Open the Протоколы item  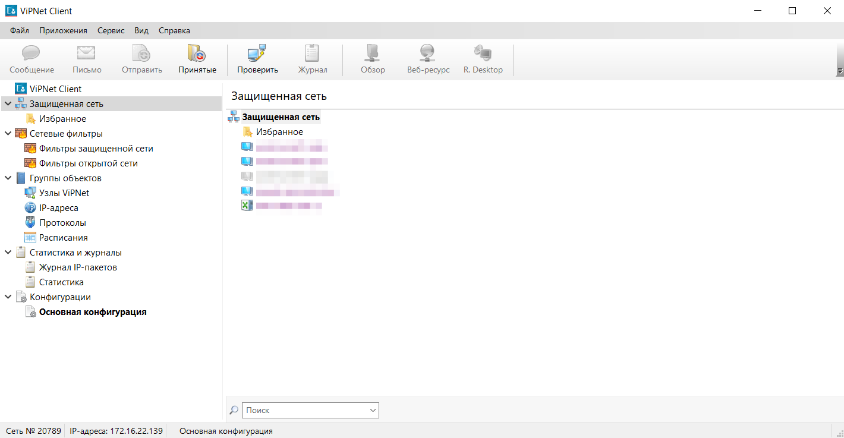pos(62,223)
